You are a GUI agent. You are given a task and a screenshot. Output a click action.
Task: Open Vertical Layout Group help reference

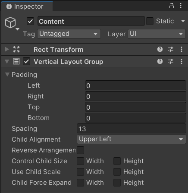(x=160, y=61)
